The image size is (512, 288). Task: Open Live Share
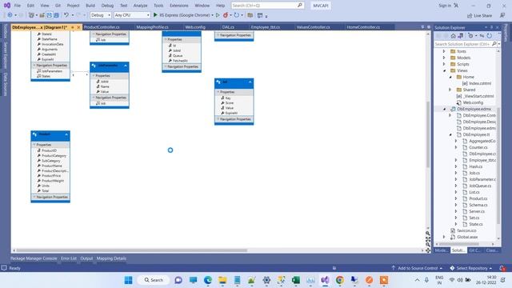click(479, 15)
